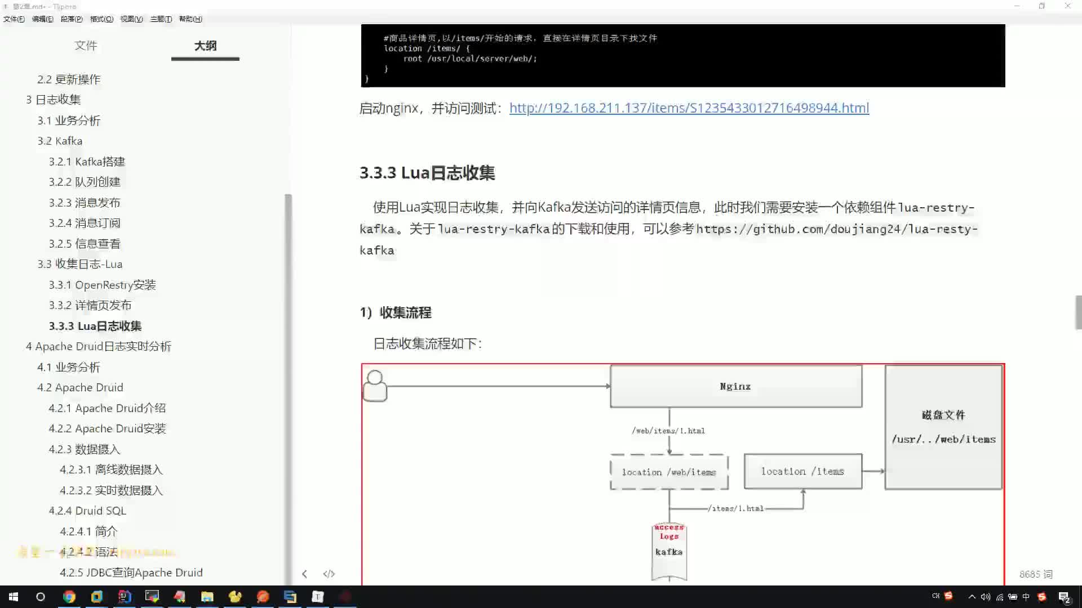This screenshot has height=608, width=1082.
Task: Open the 格式(O) menu
Action: 101,19
